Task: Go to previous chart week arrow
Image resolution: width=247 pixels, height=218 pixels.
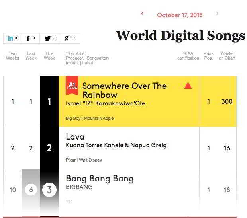Action: pyautogui.click(x=143, y=14)
